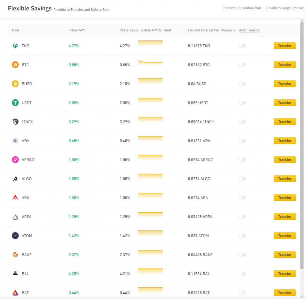Click the ATOM Cosmos icon
Viewport: 307px width, 299px height.
[15, 235]
